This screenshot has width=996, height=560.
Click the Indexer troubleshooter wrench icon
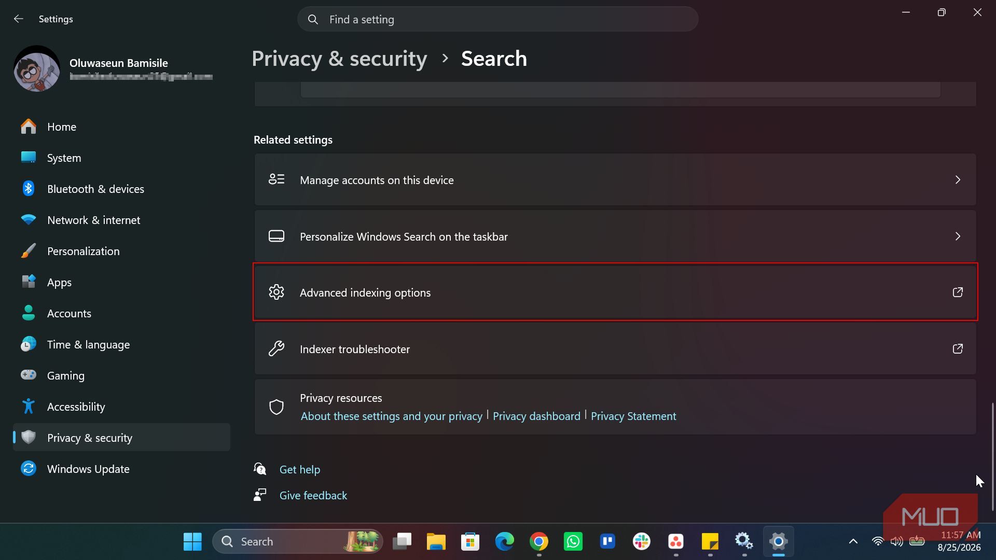[276, 349]
